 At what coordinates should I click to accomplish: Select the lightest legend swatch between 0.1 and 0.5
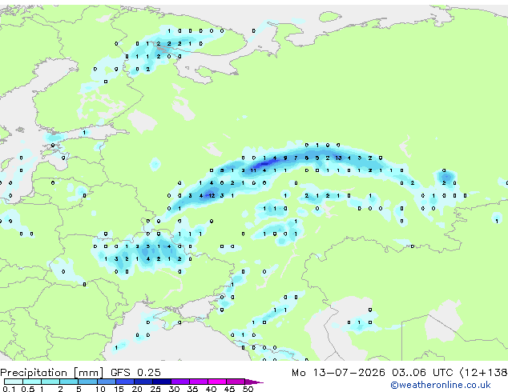(14, 382)
